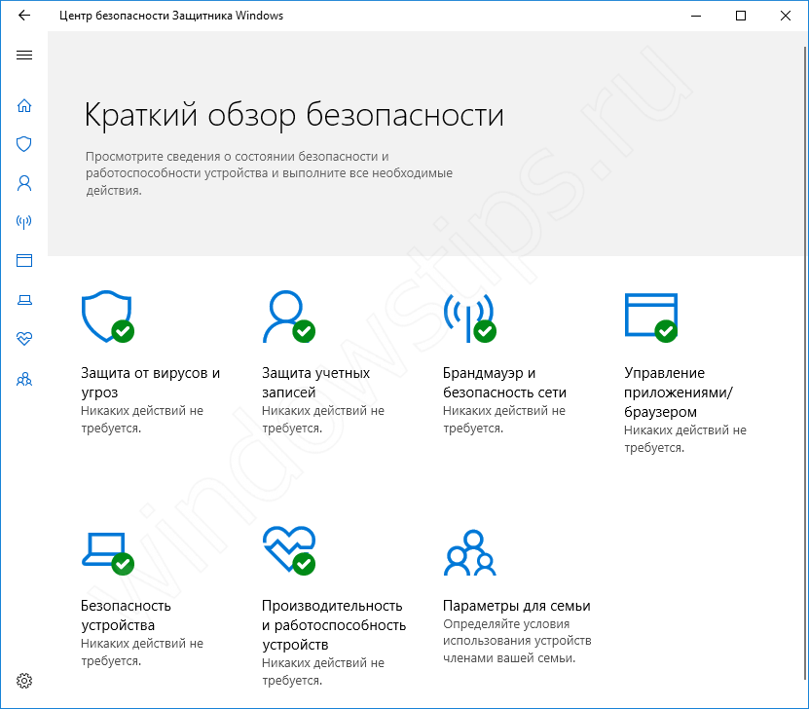
Task: Maximize the Defender Security Center window
Action: pyautogui.click(x=741, y=16)
